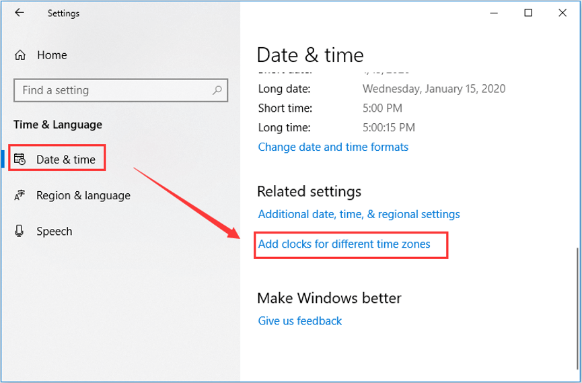Click the Date & time page title
Screen dimensions: 582x383
click(x=310, y=55)
